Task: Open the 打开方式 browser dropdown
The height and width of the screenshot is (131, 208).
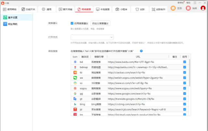Action: 92,37
